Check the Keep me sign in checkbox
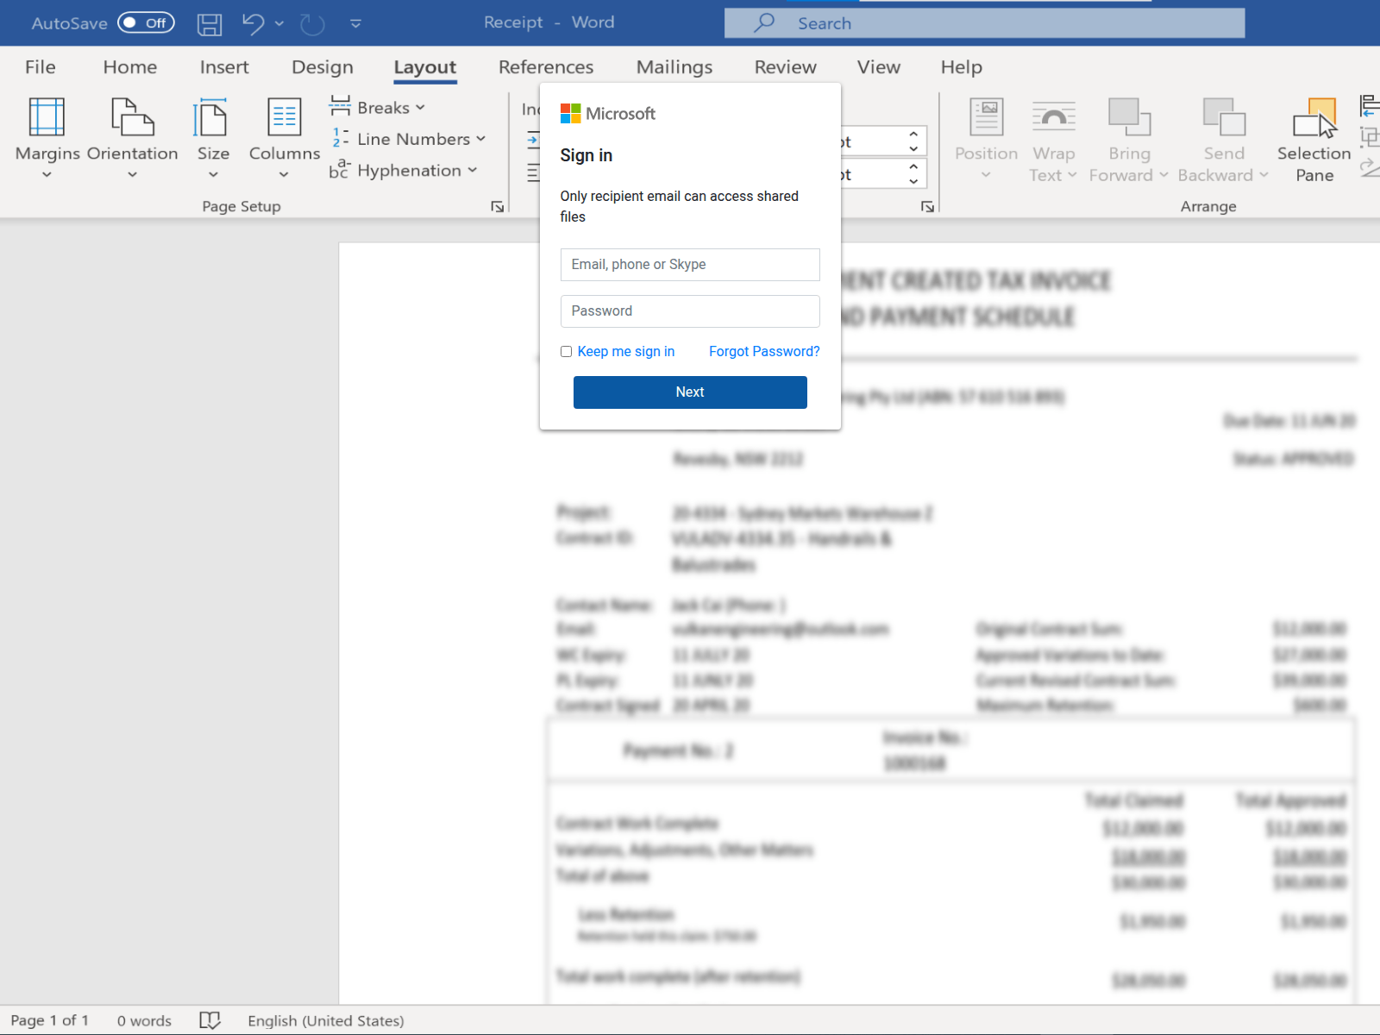This screenshot has height=1035, width=1380. (x=567, y=352)
